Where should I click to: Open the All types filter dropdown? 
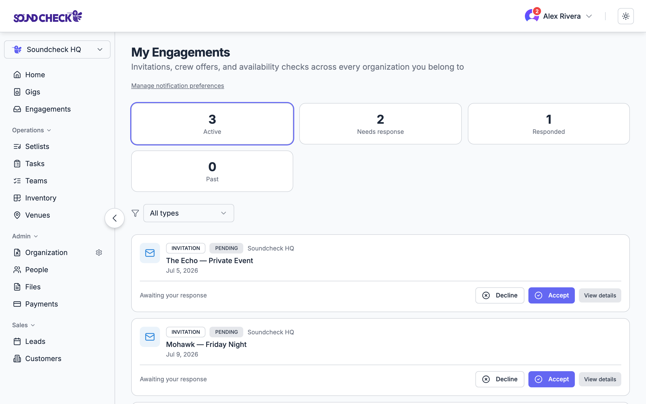[189, 213]
